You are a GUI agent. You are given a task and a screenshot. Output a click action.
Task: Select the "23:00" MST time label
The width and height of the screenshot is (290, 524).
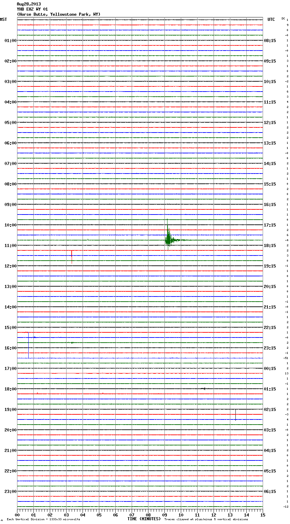(11, 492)
